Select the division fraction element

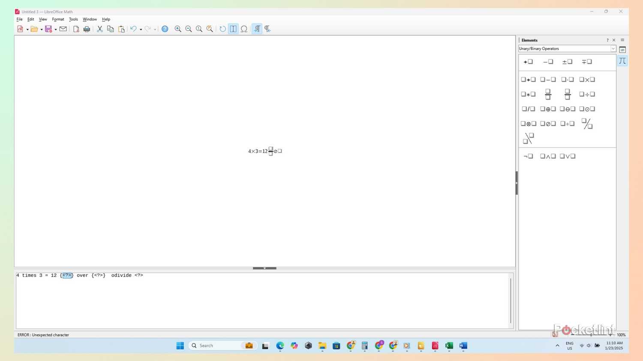pyautogui.click(x=548, y=94)
